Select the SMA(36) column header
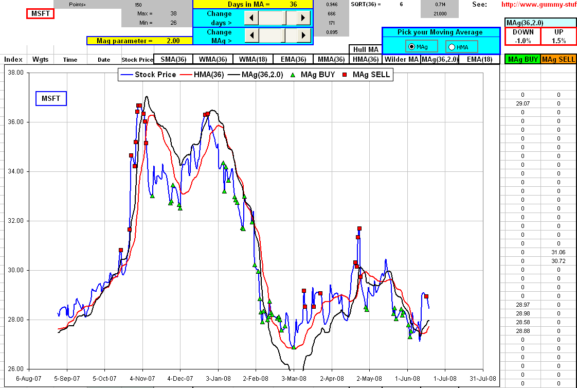This screenshot has height=388, width=577. (174, 59)
